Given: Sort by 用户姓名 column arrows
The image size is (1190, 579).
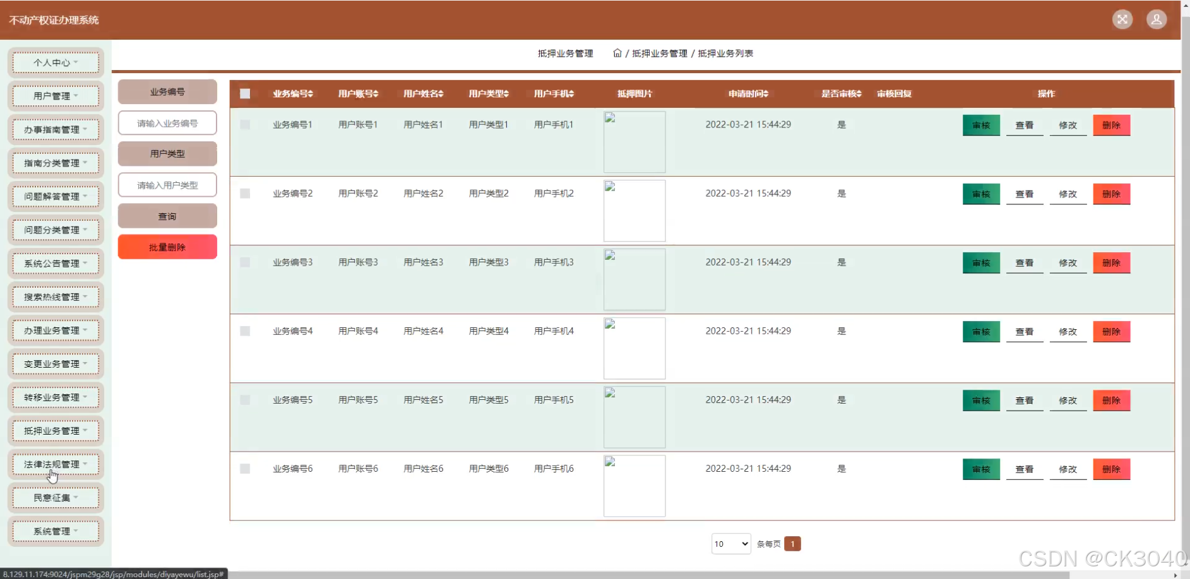Looking at the screenshot, I should (x=441, y=94).
